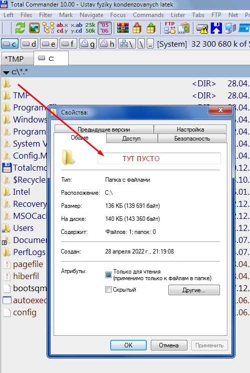Switch to the Доступ tab
This screenshot has height=373, width=250.
coord(131,139)
